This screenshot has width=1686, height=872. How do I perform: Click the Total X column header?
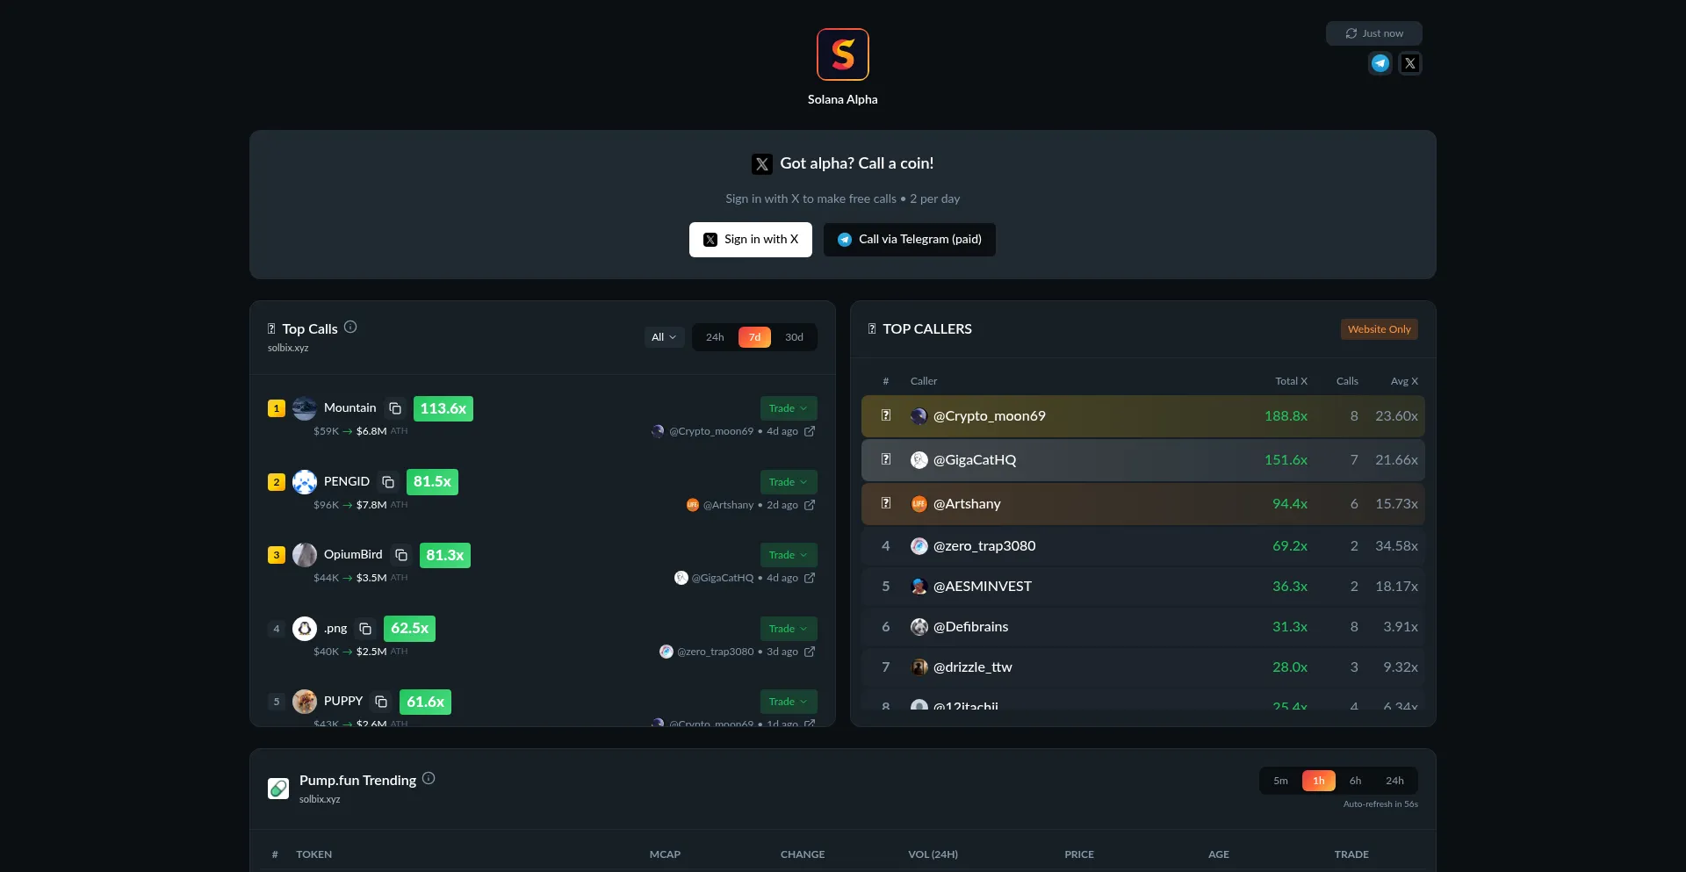click(x=1291, y=381)
